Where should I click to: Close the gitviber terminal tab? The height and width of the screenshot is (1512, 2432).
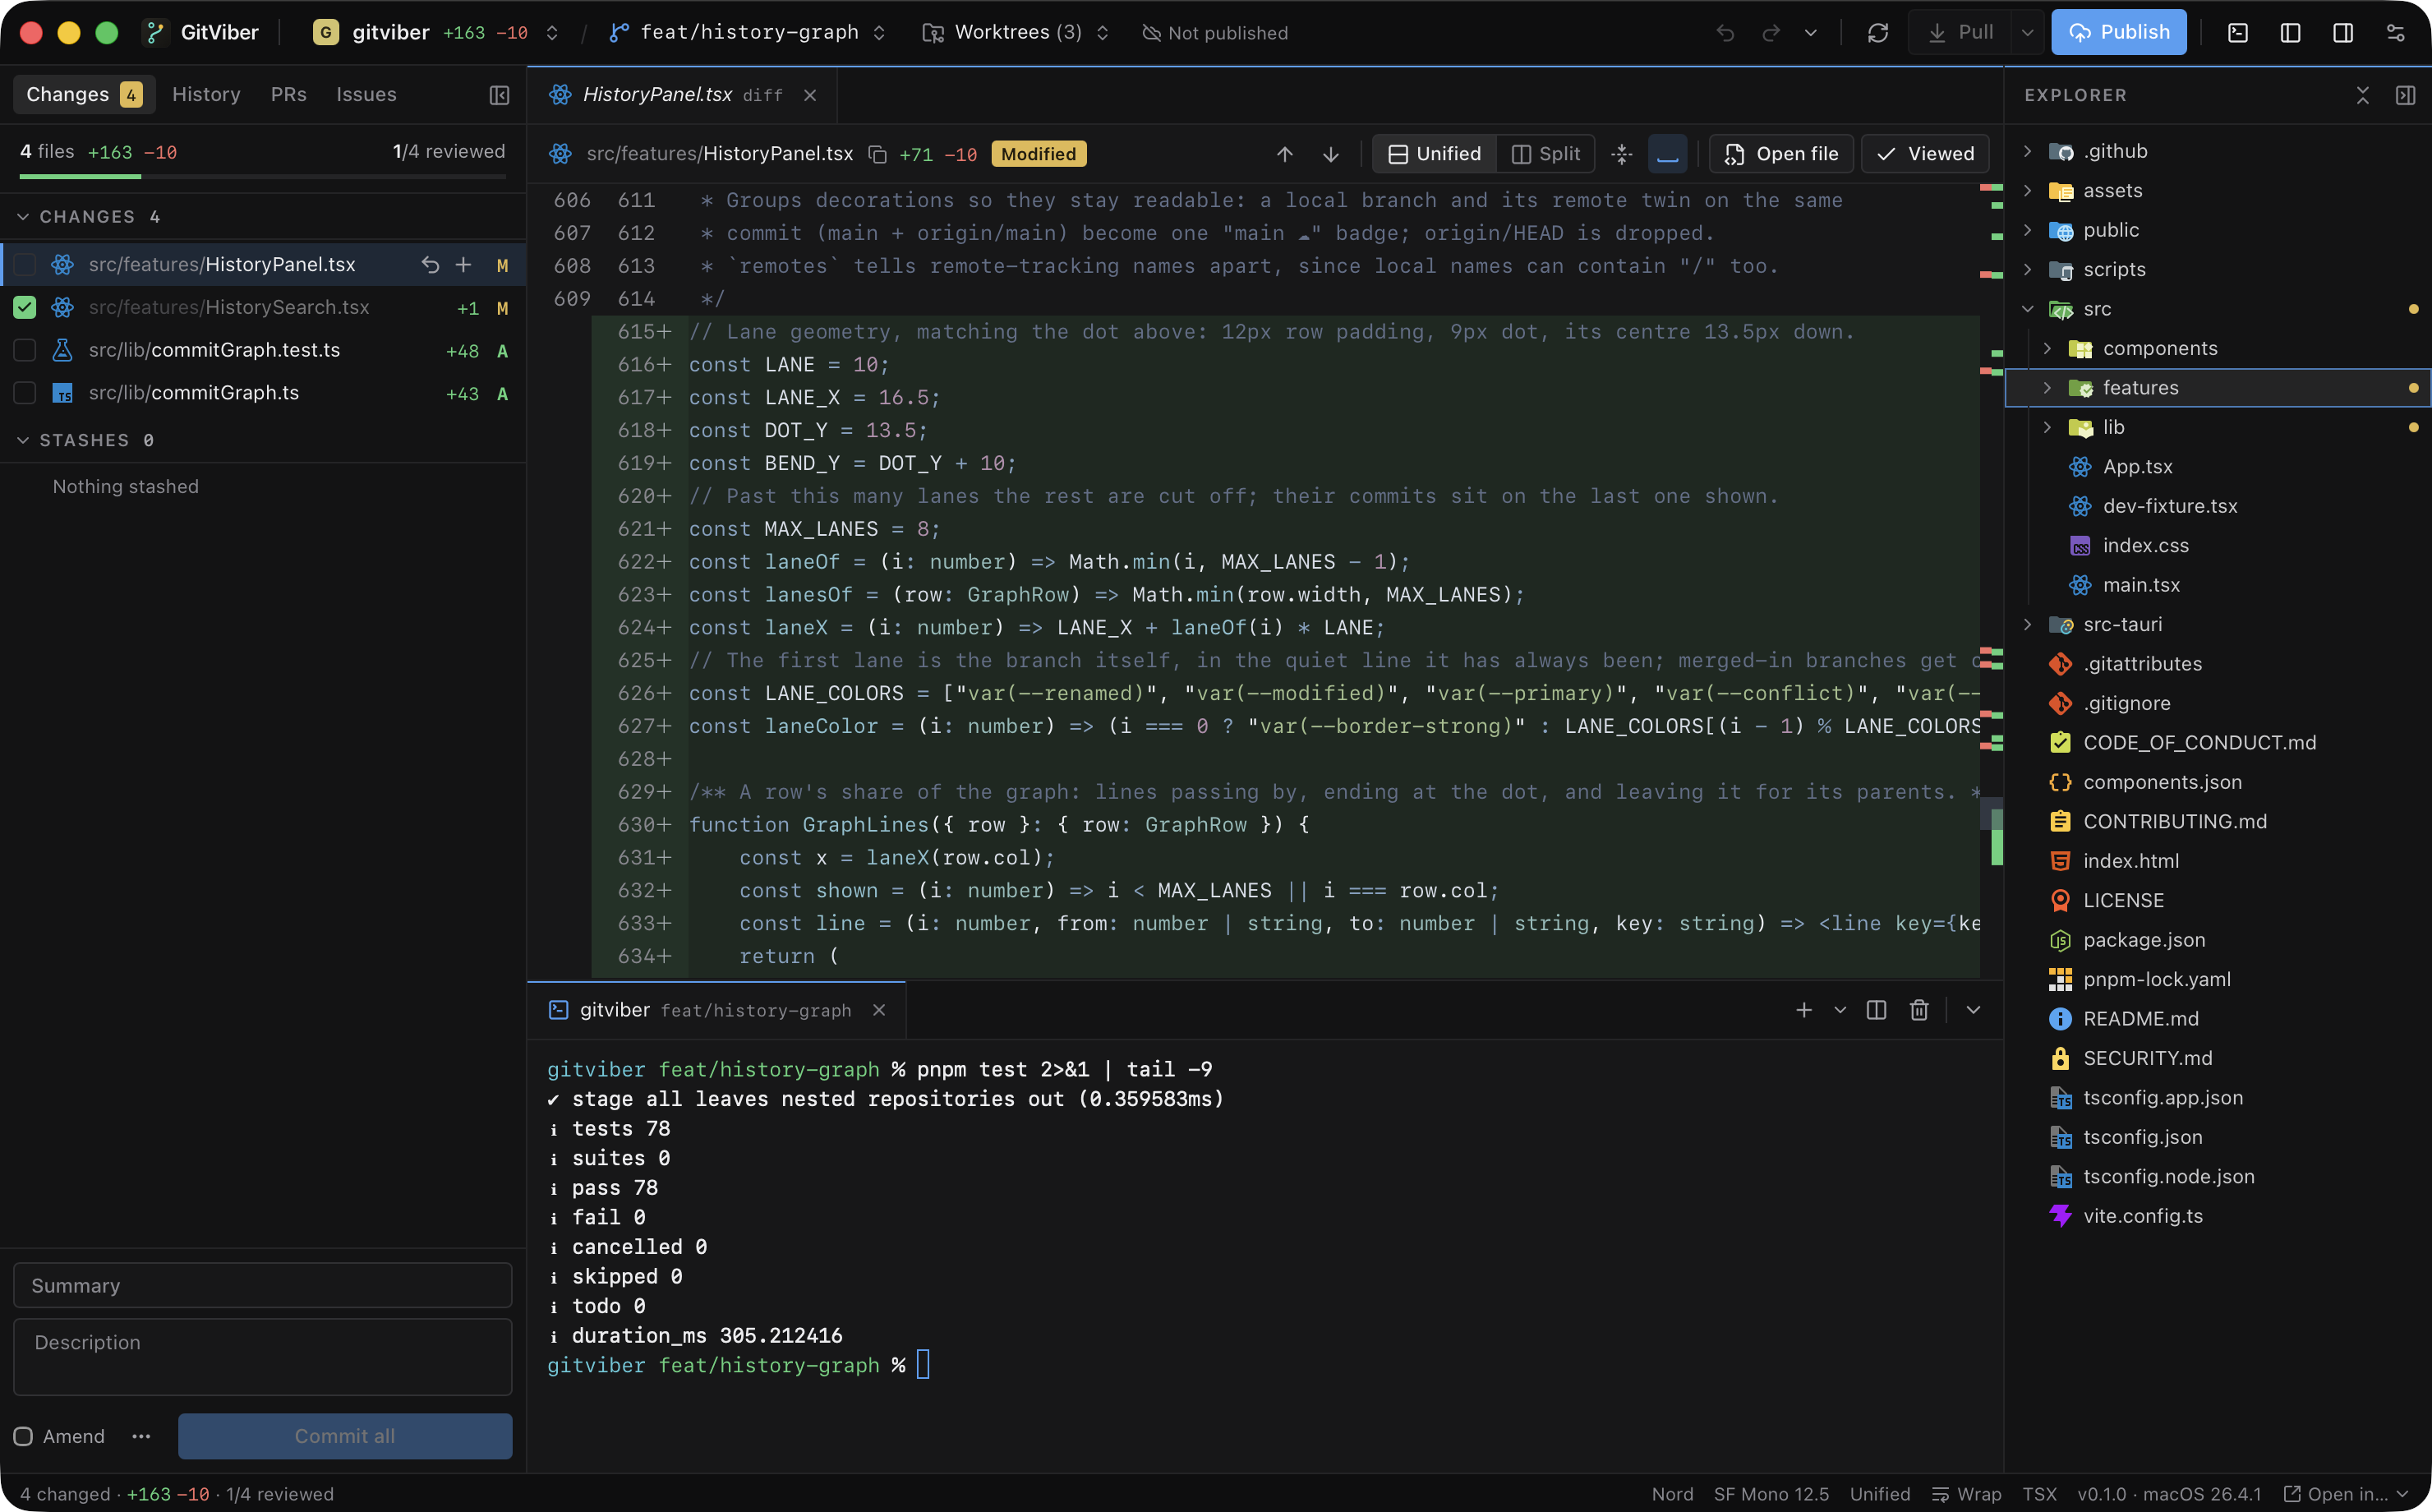coord(878,1010)
